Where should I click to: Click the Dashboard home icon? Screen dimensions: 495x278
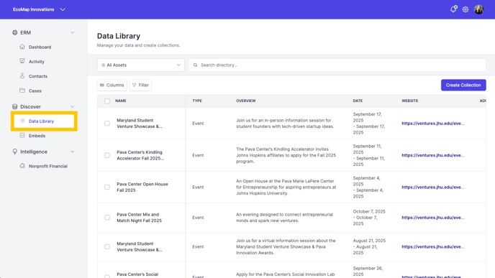22,47
